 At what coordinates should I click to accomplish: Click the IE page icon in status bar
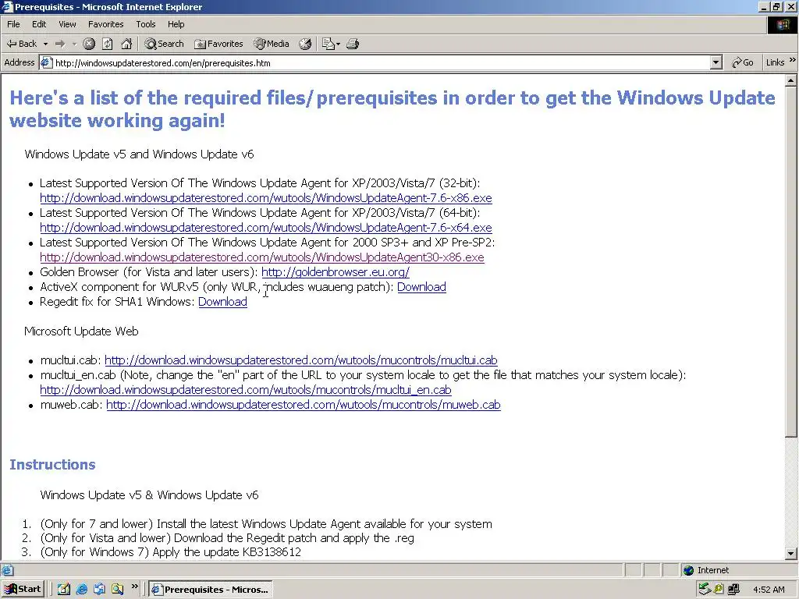(7, 570)
